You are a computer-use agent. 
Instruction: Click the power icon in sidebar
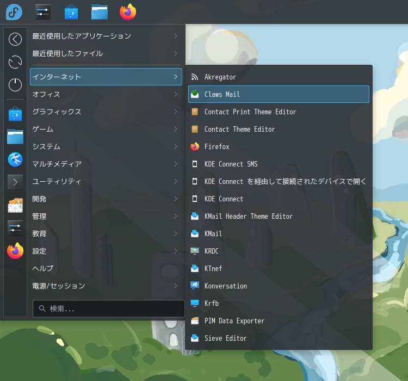15,85
